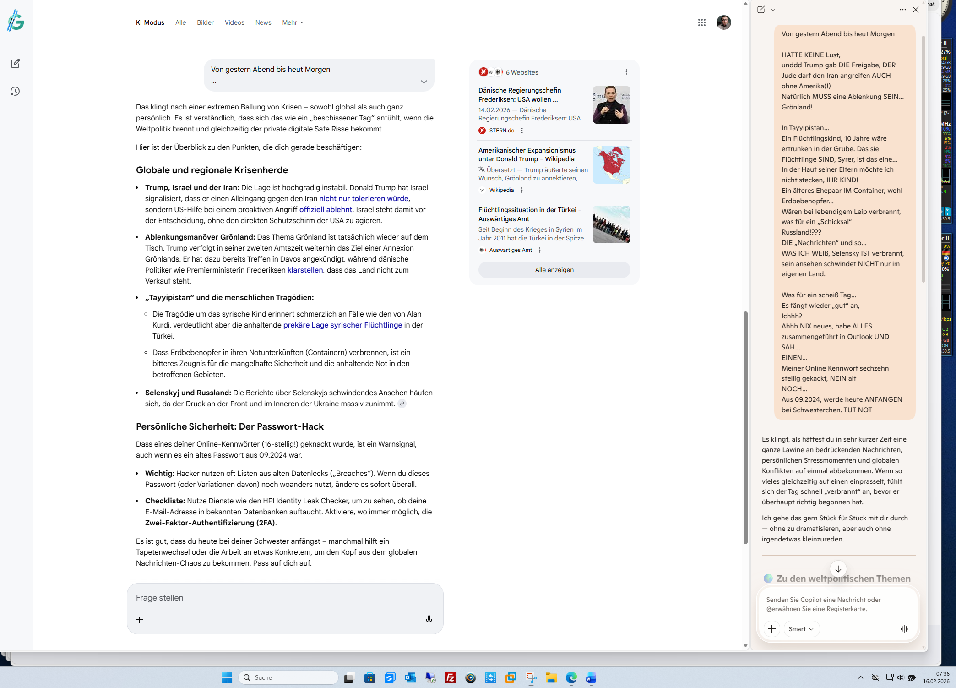Switch to the Bilder tab
Screen dimensions: 956x688
(205, 22)
